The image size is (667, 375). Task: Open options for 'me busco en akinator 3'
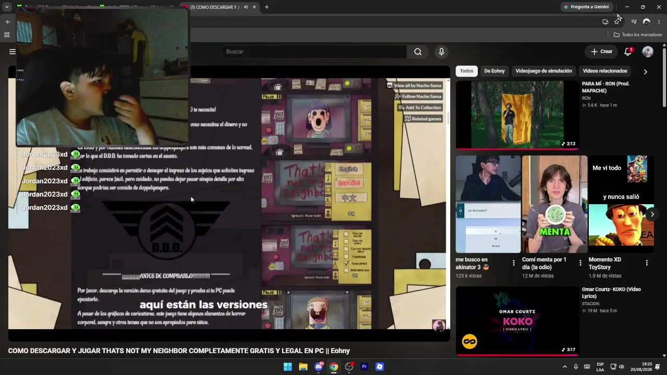pyautogui.click(x=513, y=263)
